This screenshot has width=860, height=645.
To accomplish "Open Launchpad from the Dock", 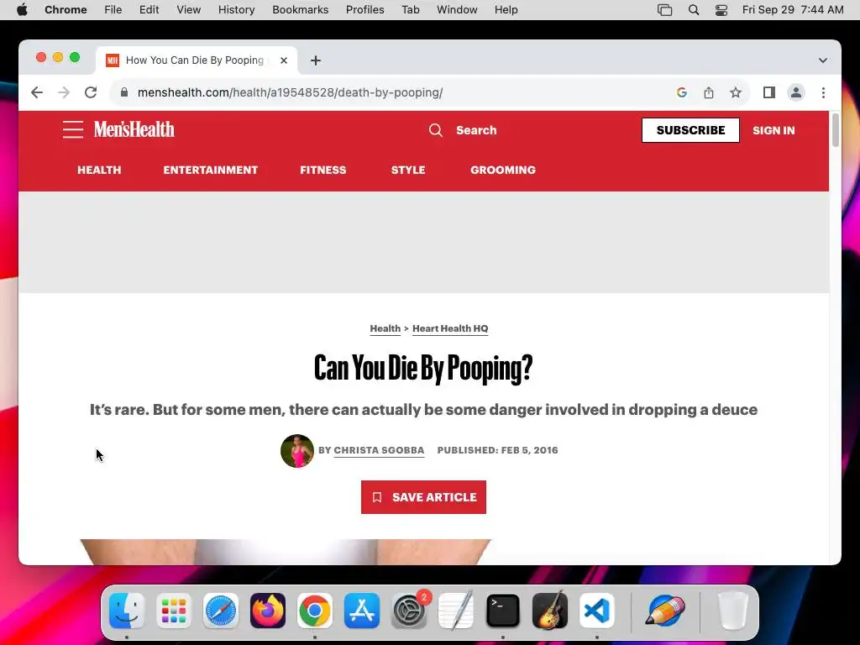I will point(174,611).
